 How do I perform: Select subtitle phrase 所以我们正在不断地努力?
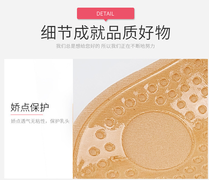click(x=128, y=46)
